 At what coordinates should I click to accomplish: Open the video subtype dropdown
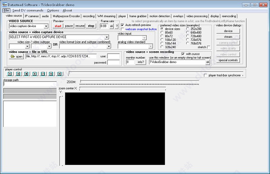click(49, 46)
